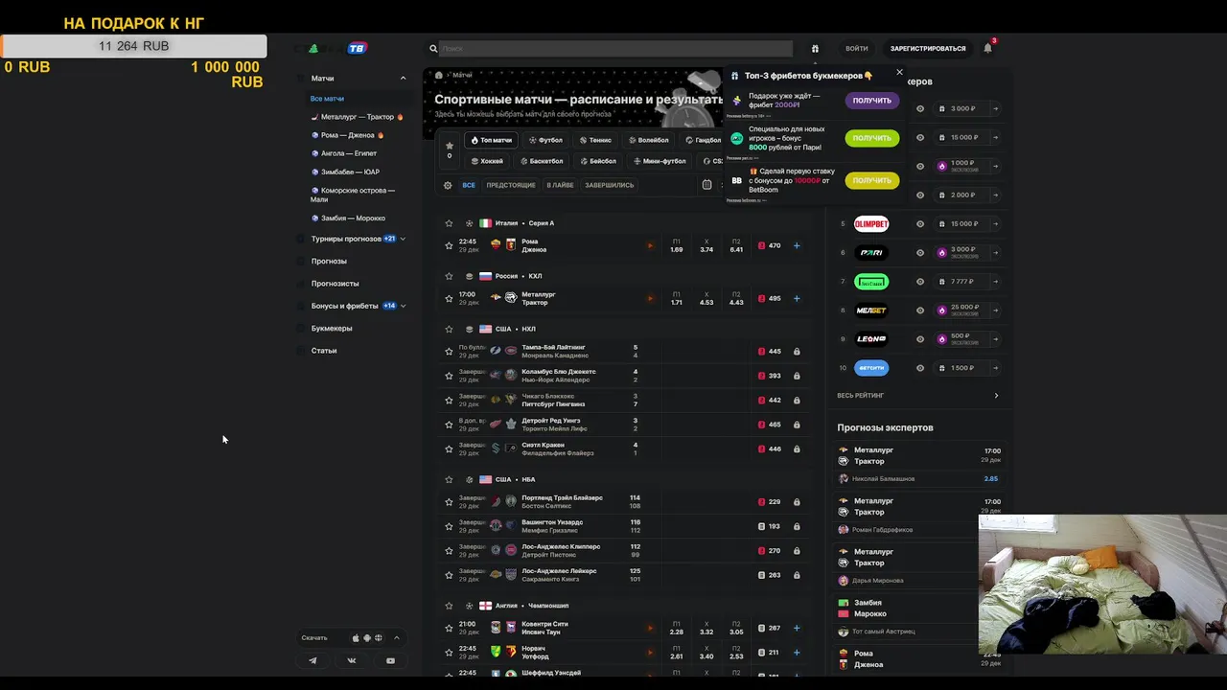Click the home breadcrumb icon

(439, 75)
